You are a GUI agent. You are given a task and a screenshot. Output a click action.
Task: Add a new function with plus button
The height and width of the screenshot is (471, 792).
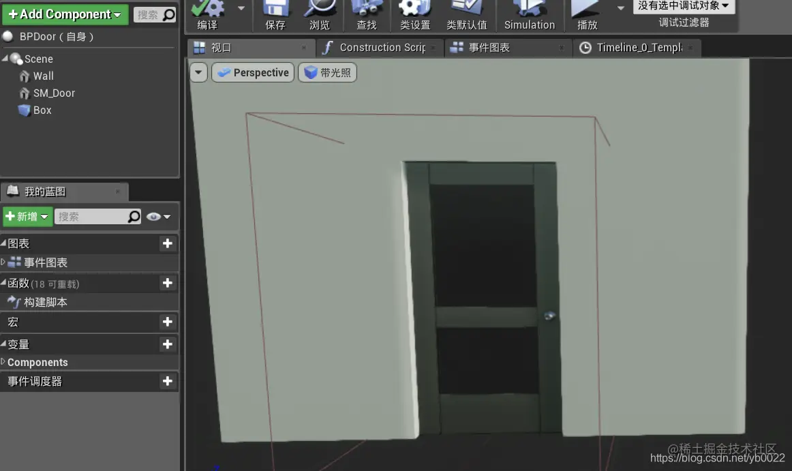click(x=167, y=283)
